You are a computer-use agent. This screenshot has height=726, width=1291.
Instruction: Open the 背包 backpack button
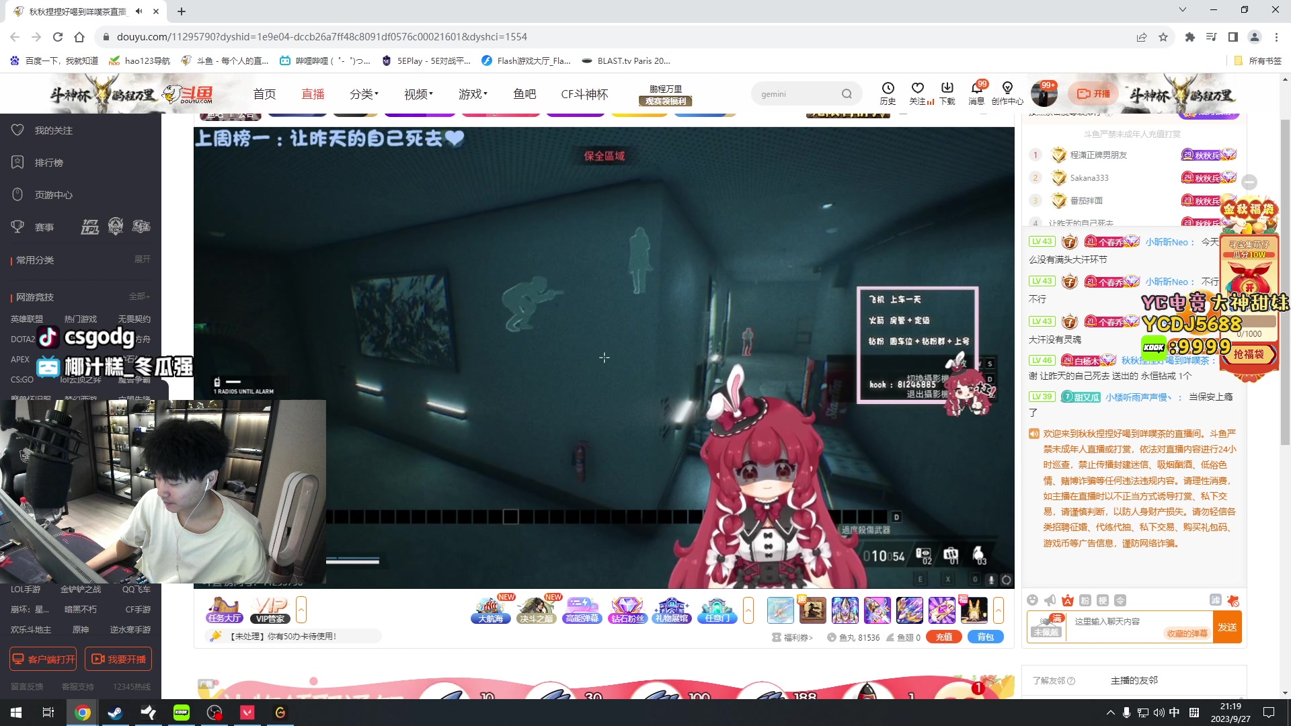coord(986,637)
